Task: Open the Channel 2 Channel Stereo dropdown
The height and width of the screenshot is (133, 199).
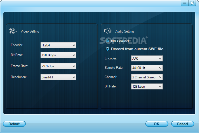Action: (x=147, y=77)
